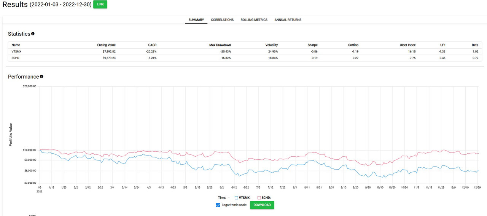The image size is (487, 216).
Task: Click the 7.75 Ulcer Index value
Action: [x=413, y=58]
